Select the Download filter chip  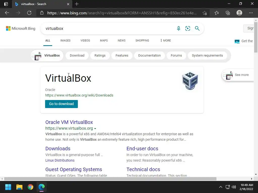pyautogui.click(x=77, y=56)
